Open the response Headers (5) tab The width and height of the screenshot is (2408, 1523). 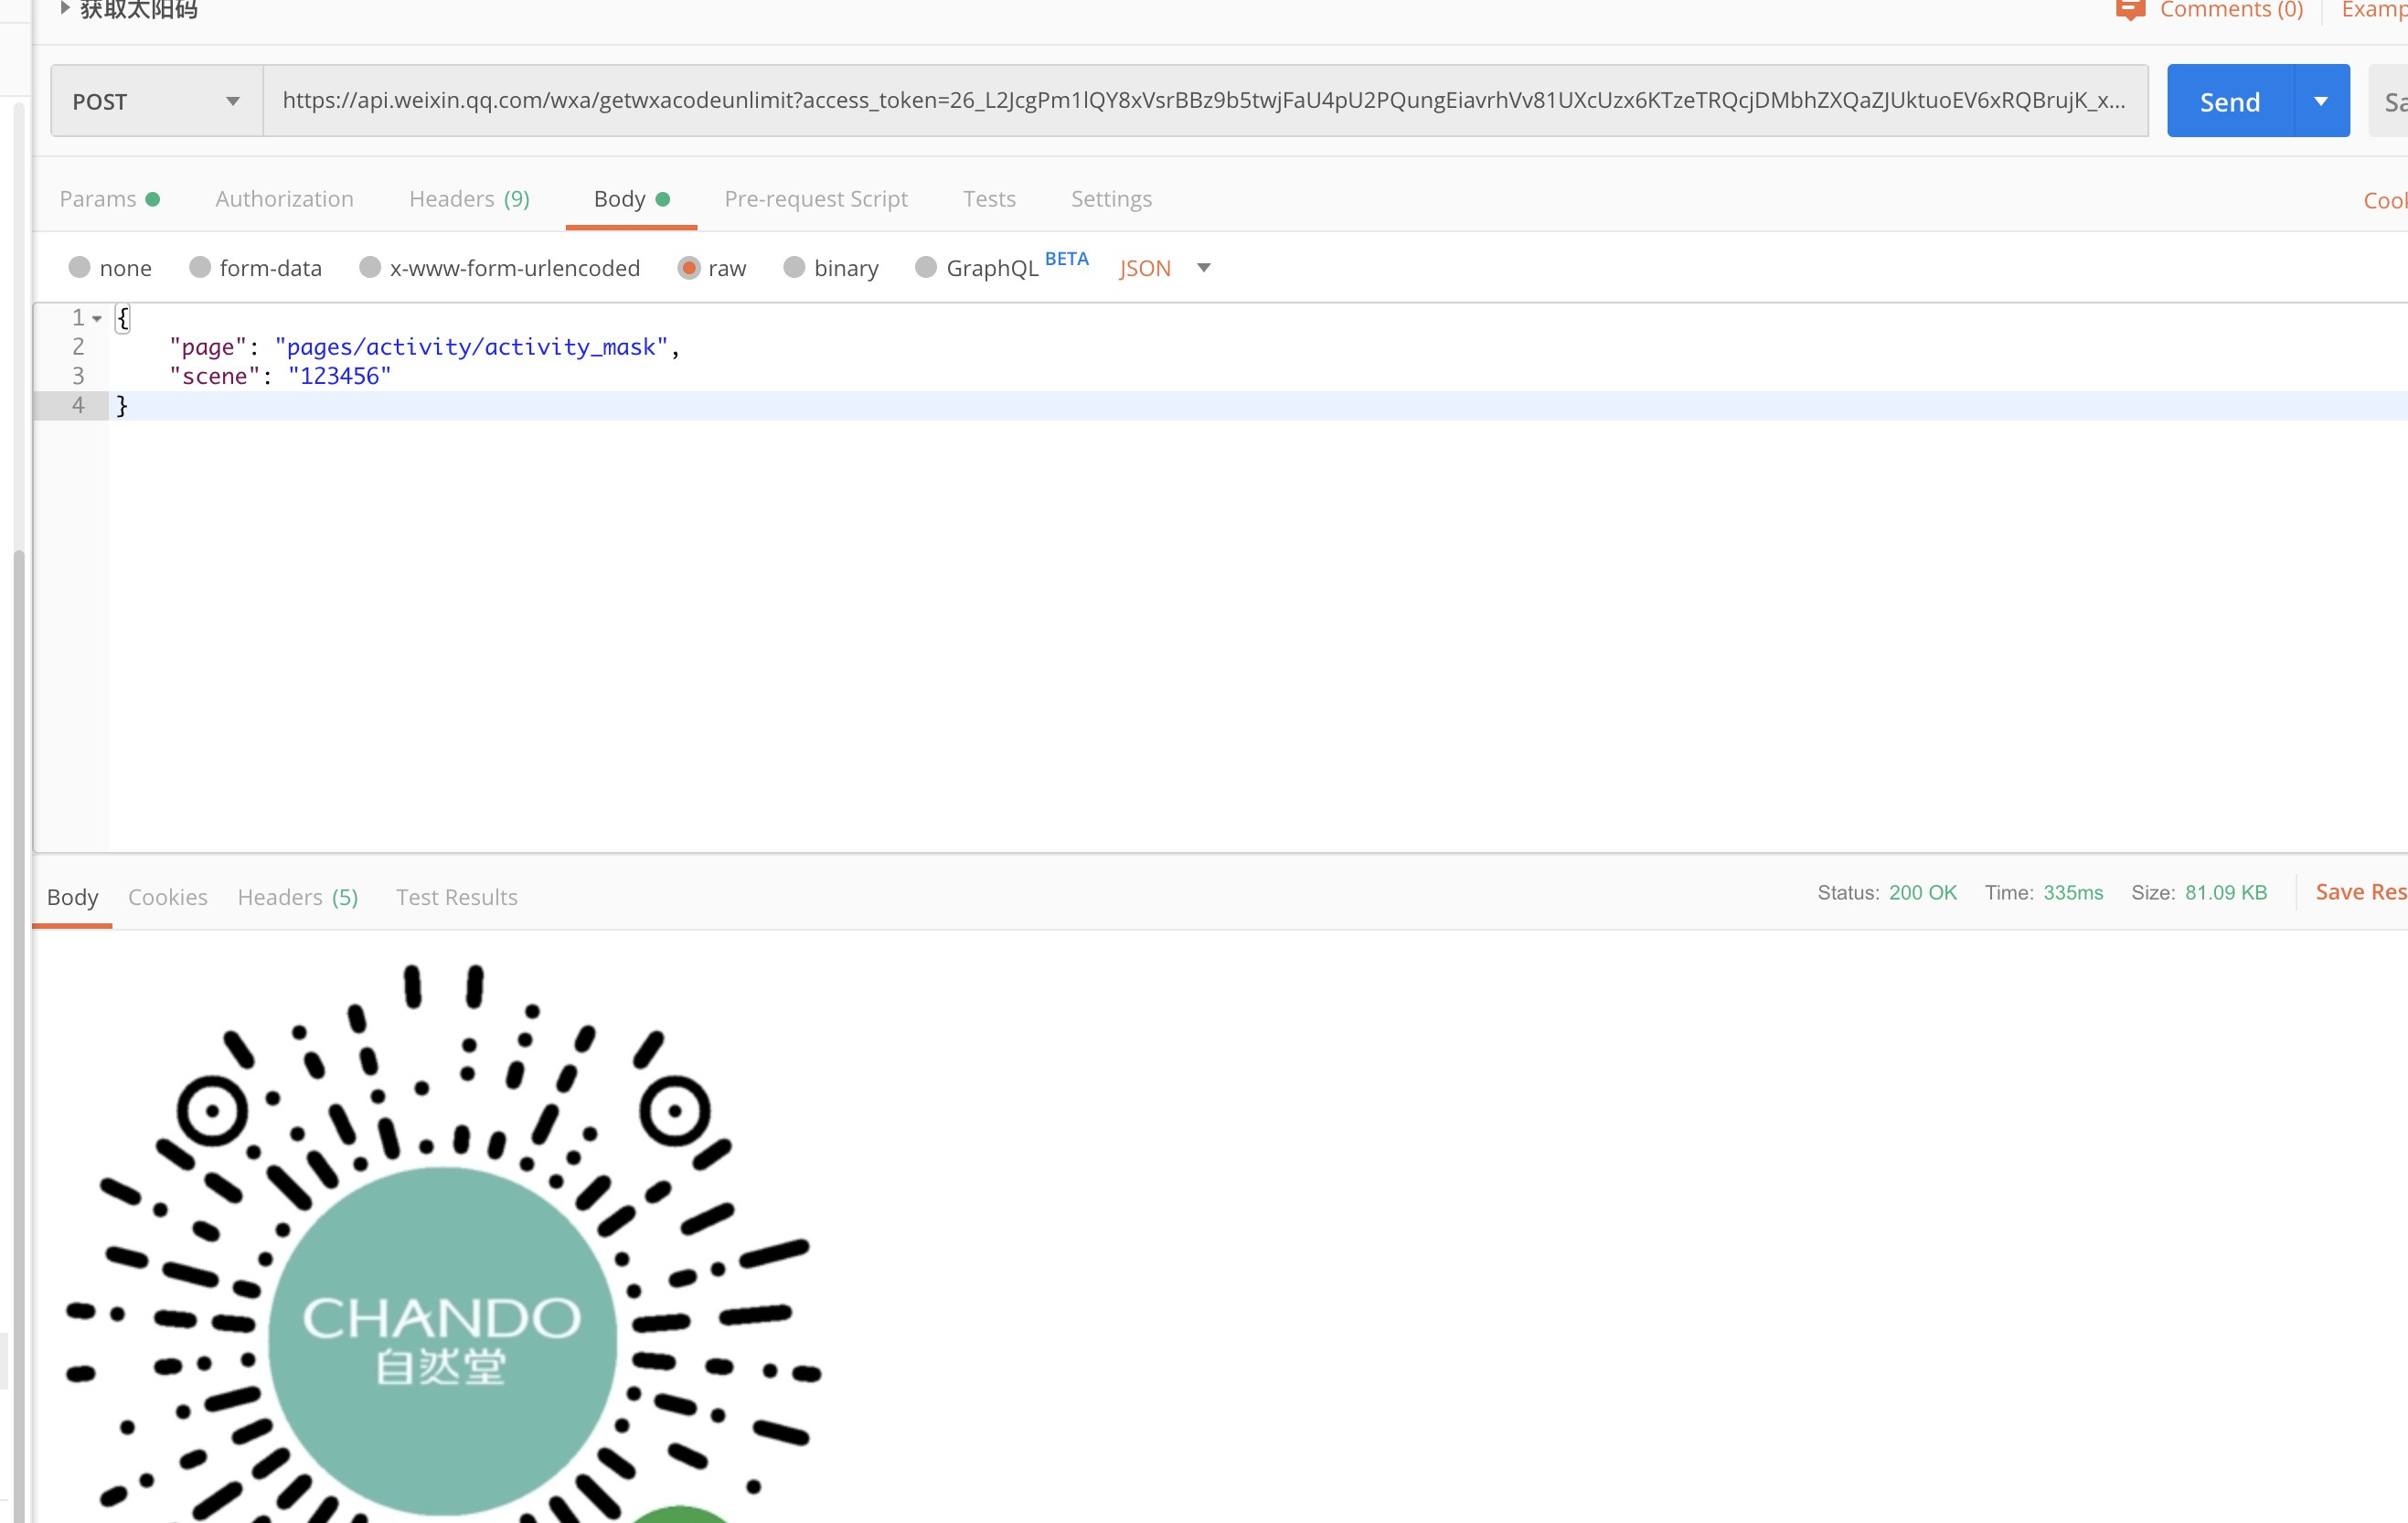tap(298, 897)
